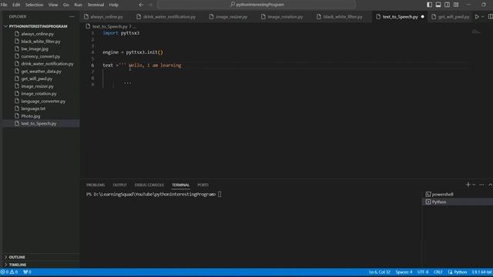Viewport: 493px width, 277px height.
Task: Open the View menu
Action: (x=53, y=5)
